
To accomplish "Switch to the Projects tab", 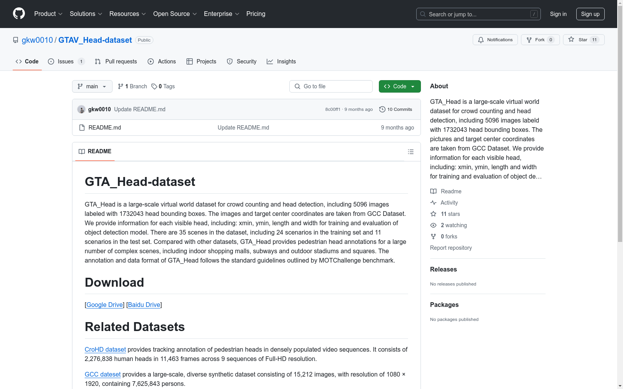I will pyautogui.click(x=201, y=61).
